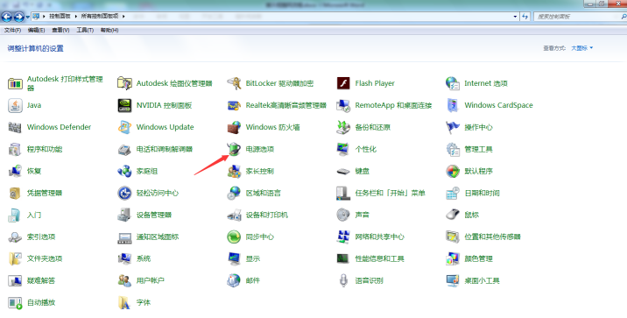Open the 操作中心 flag icon

[x=453, y=128]
